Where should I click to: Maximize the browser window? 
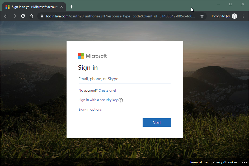231,4
